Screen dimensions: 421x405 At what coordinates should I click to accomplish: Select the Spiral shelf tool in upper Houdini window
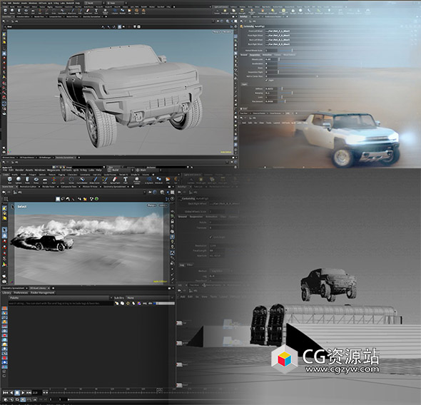coord(136,11)
